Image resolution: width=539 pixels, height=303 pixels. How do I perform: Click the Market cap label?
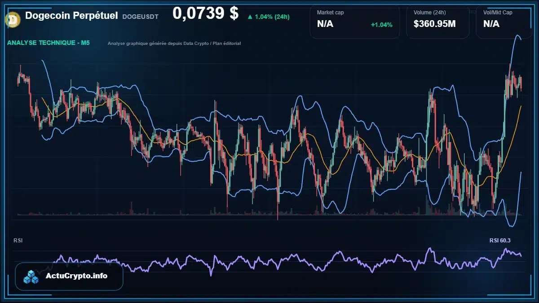click(x=331, y=13)
